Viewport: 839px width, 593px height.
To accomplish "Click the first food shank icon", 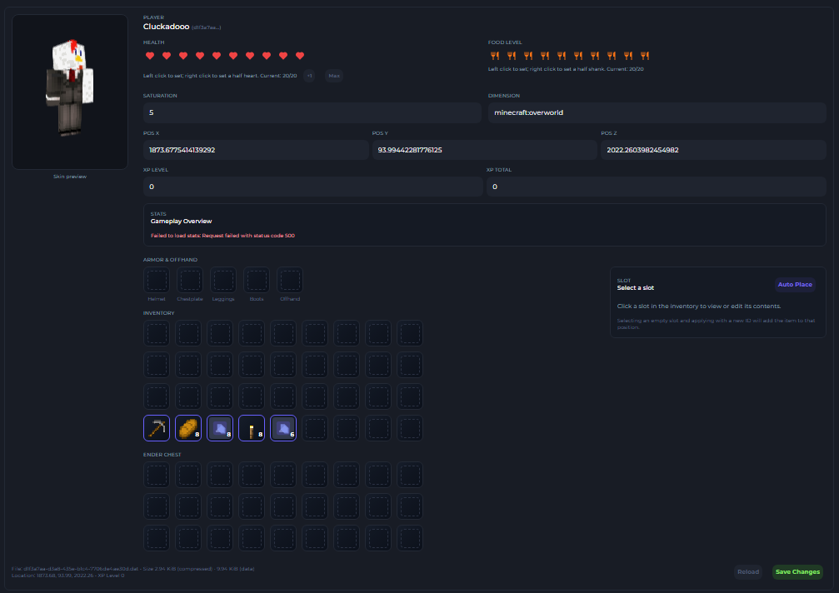I will pyautogui.click(x=494, y=56).
